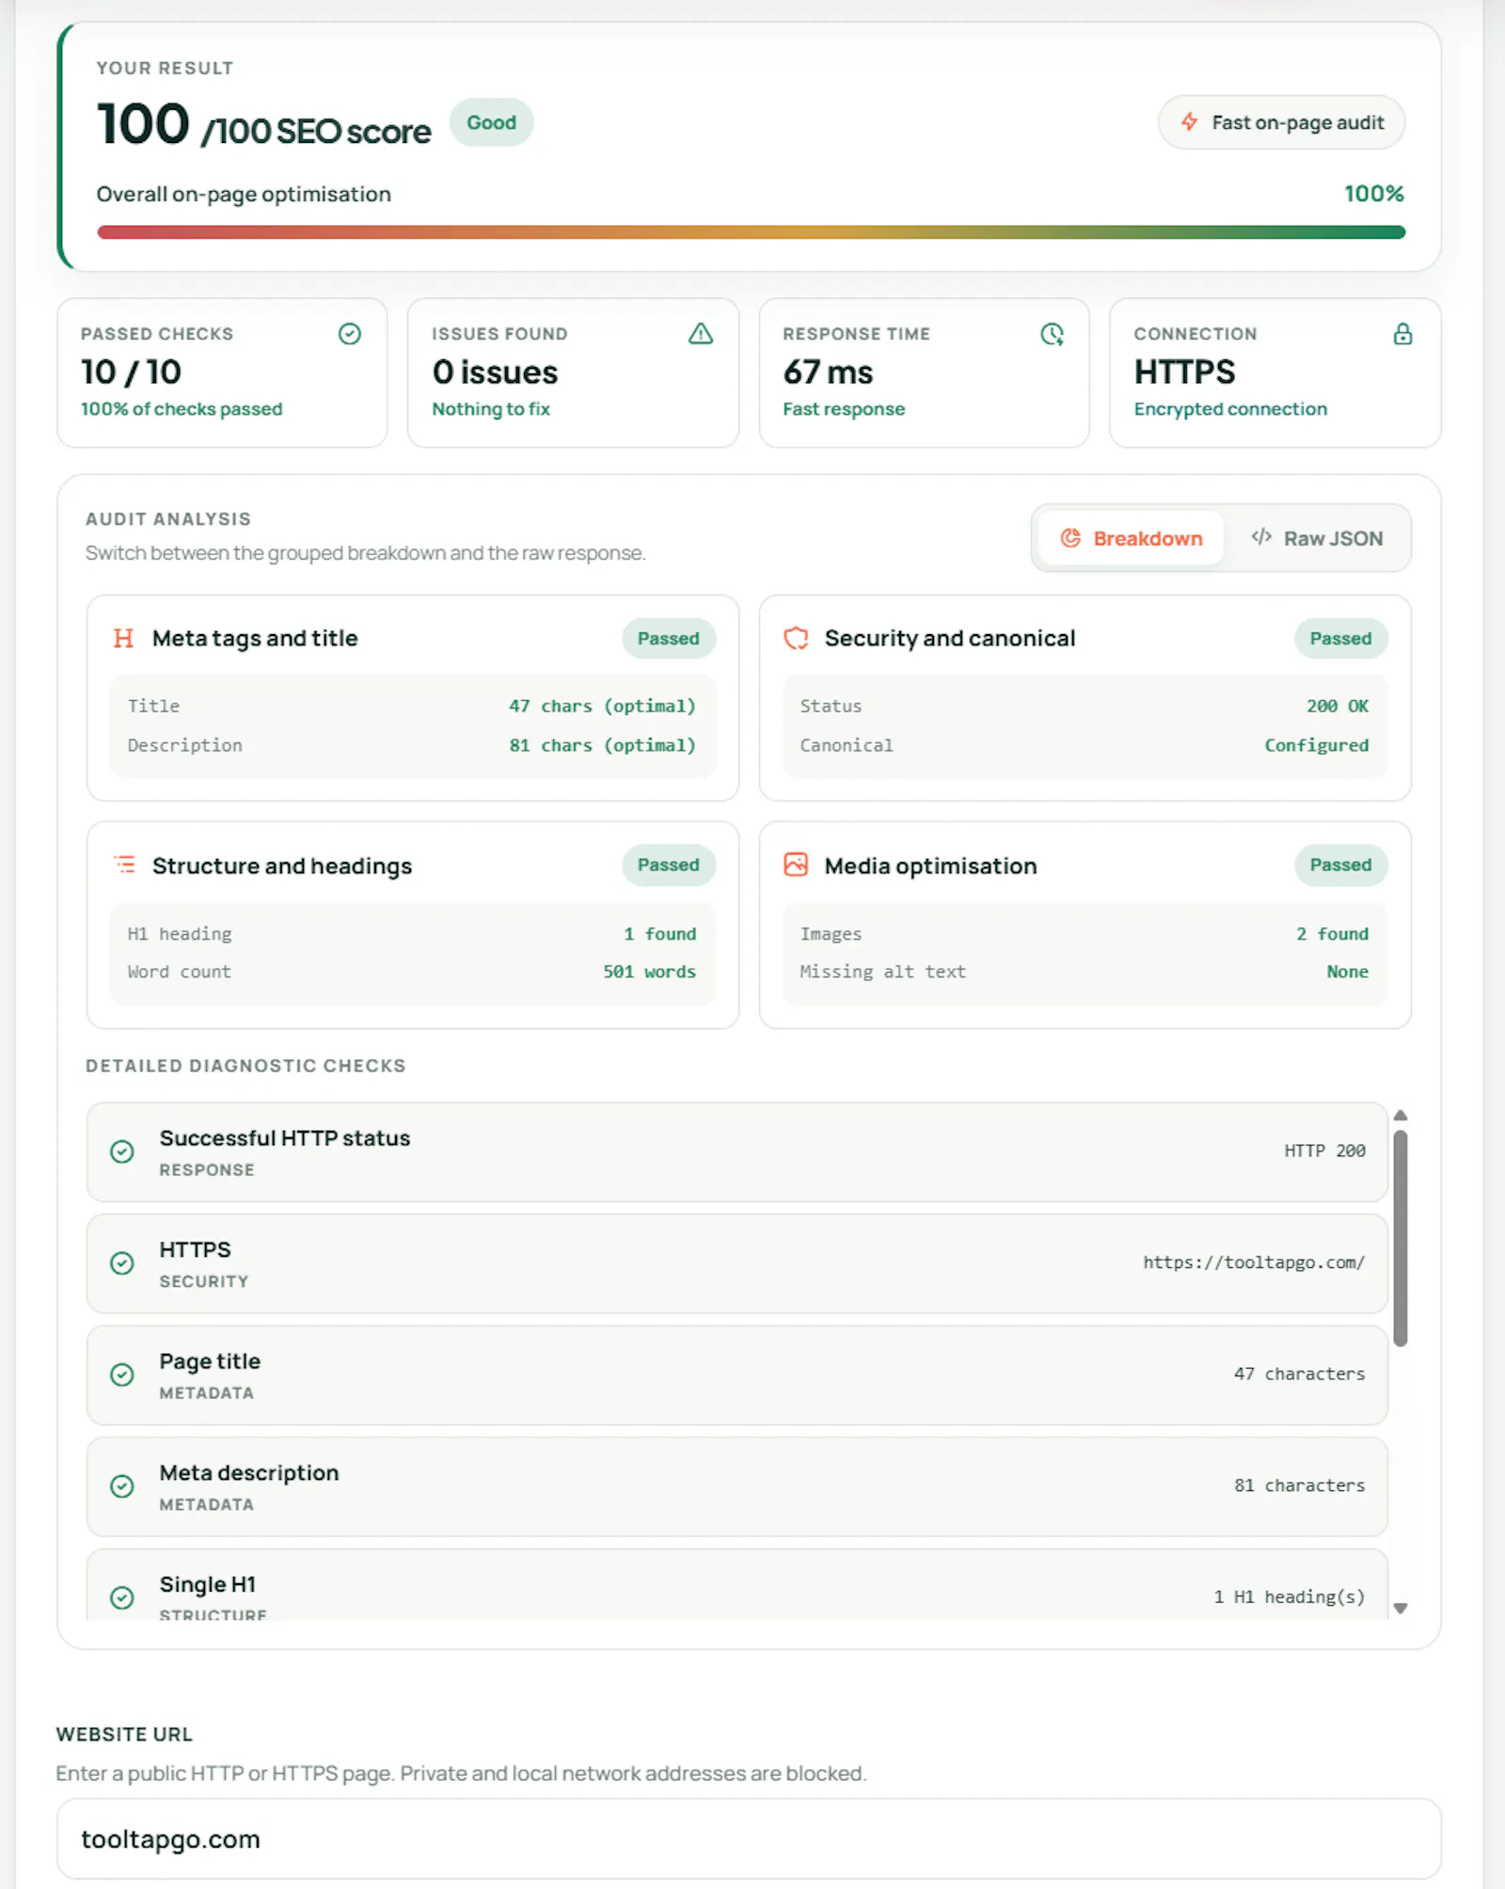Click the Nothing to fix text
This screenshot has height=1889, width=1505.
click(x=491, y=409)
